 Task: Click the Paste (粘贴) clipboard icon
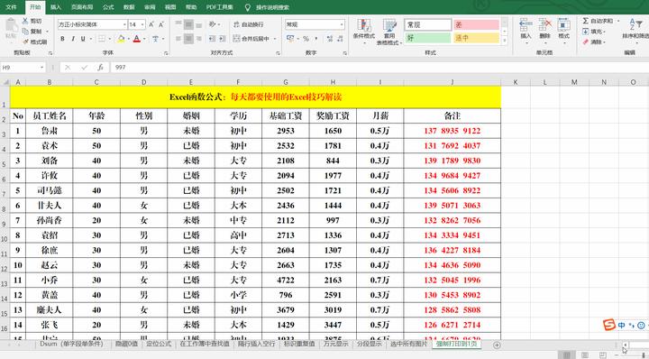pyautogui.click(x=11, y=26)
